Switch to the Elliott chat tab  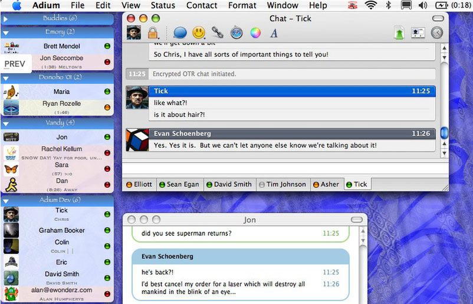coord(139,184)
